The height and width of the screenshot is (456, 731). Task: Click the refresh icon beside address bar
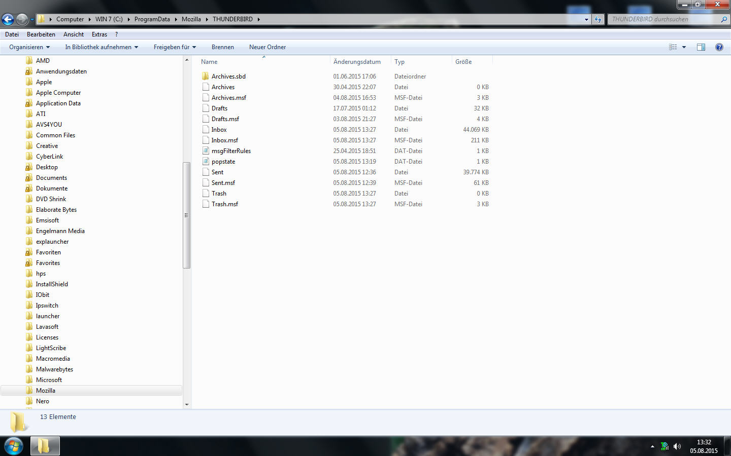[x=598, y=19]
